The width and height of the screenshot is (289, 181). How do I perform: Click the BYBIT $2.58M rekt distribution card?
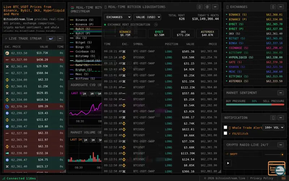159,33
